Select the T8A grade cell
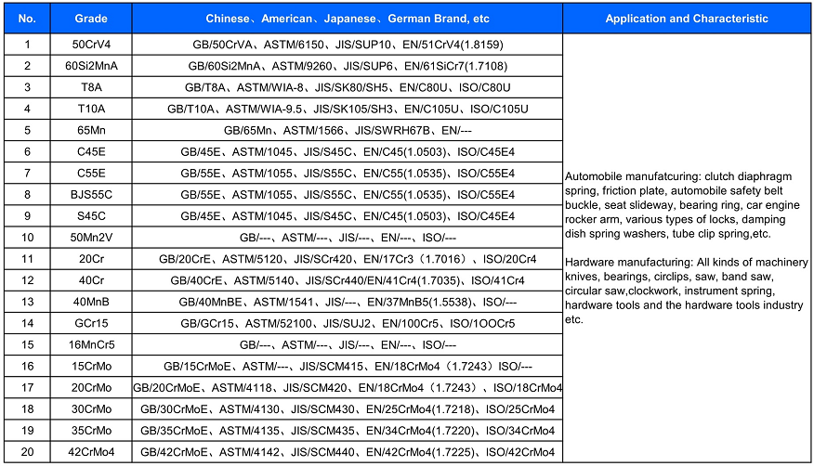Viewport: 814px width, 466px height. 91,87
